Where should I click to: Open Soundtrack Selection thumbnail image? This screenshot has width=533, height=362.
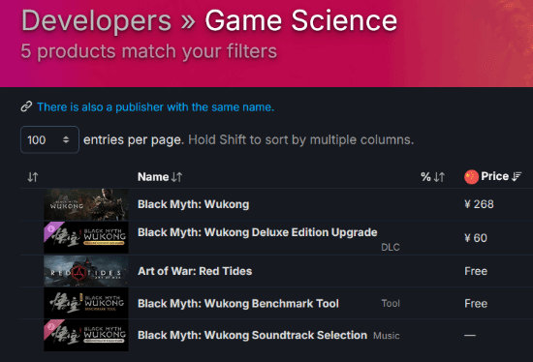86,335
